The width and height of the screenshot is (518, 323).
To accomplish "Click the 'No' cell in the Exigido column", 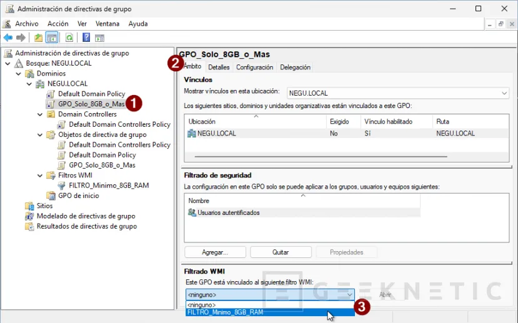I will [334, 134].
